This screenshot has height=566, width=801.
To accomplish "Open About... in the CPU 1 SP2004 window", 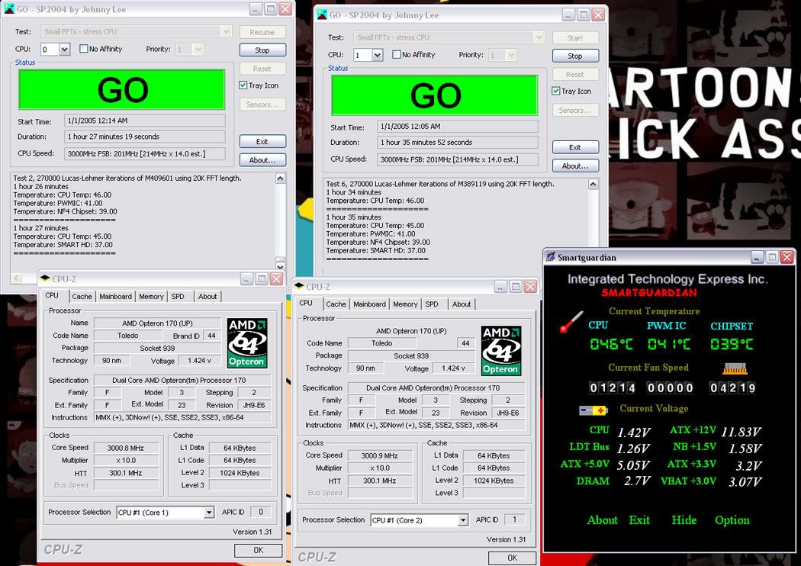I will click(575, 166).
